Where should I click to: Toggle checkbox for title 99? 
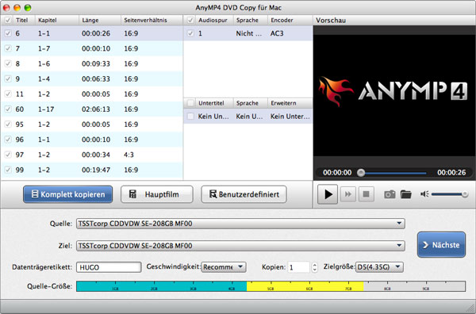[x=8, y=170]
